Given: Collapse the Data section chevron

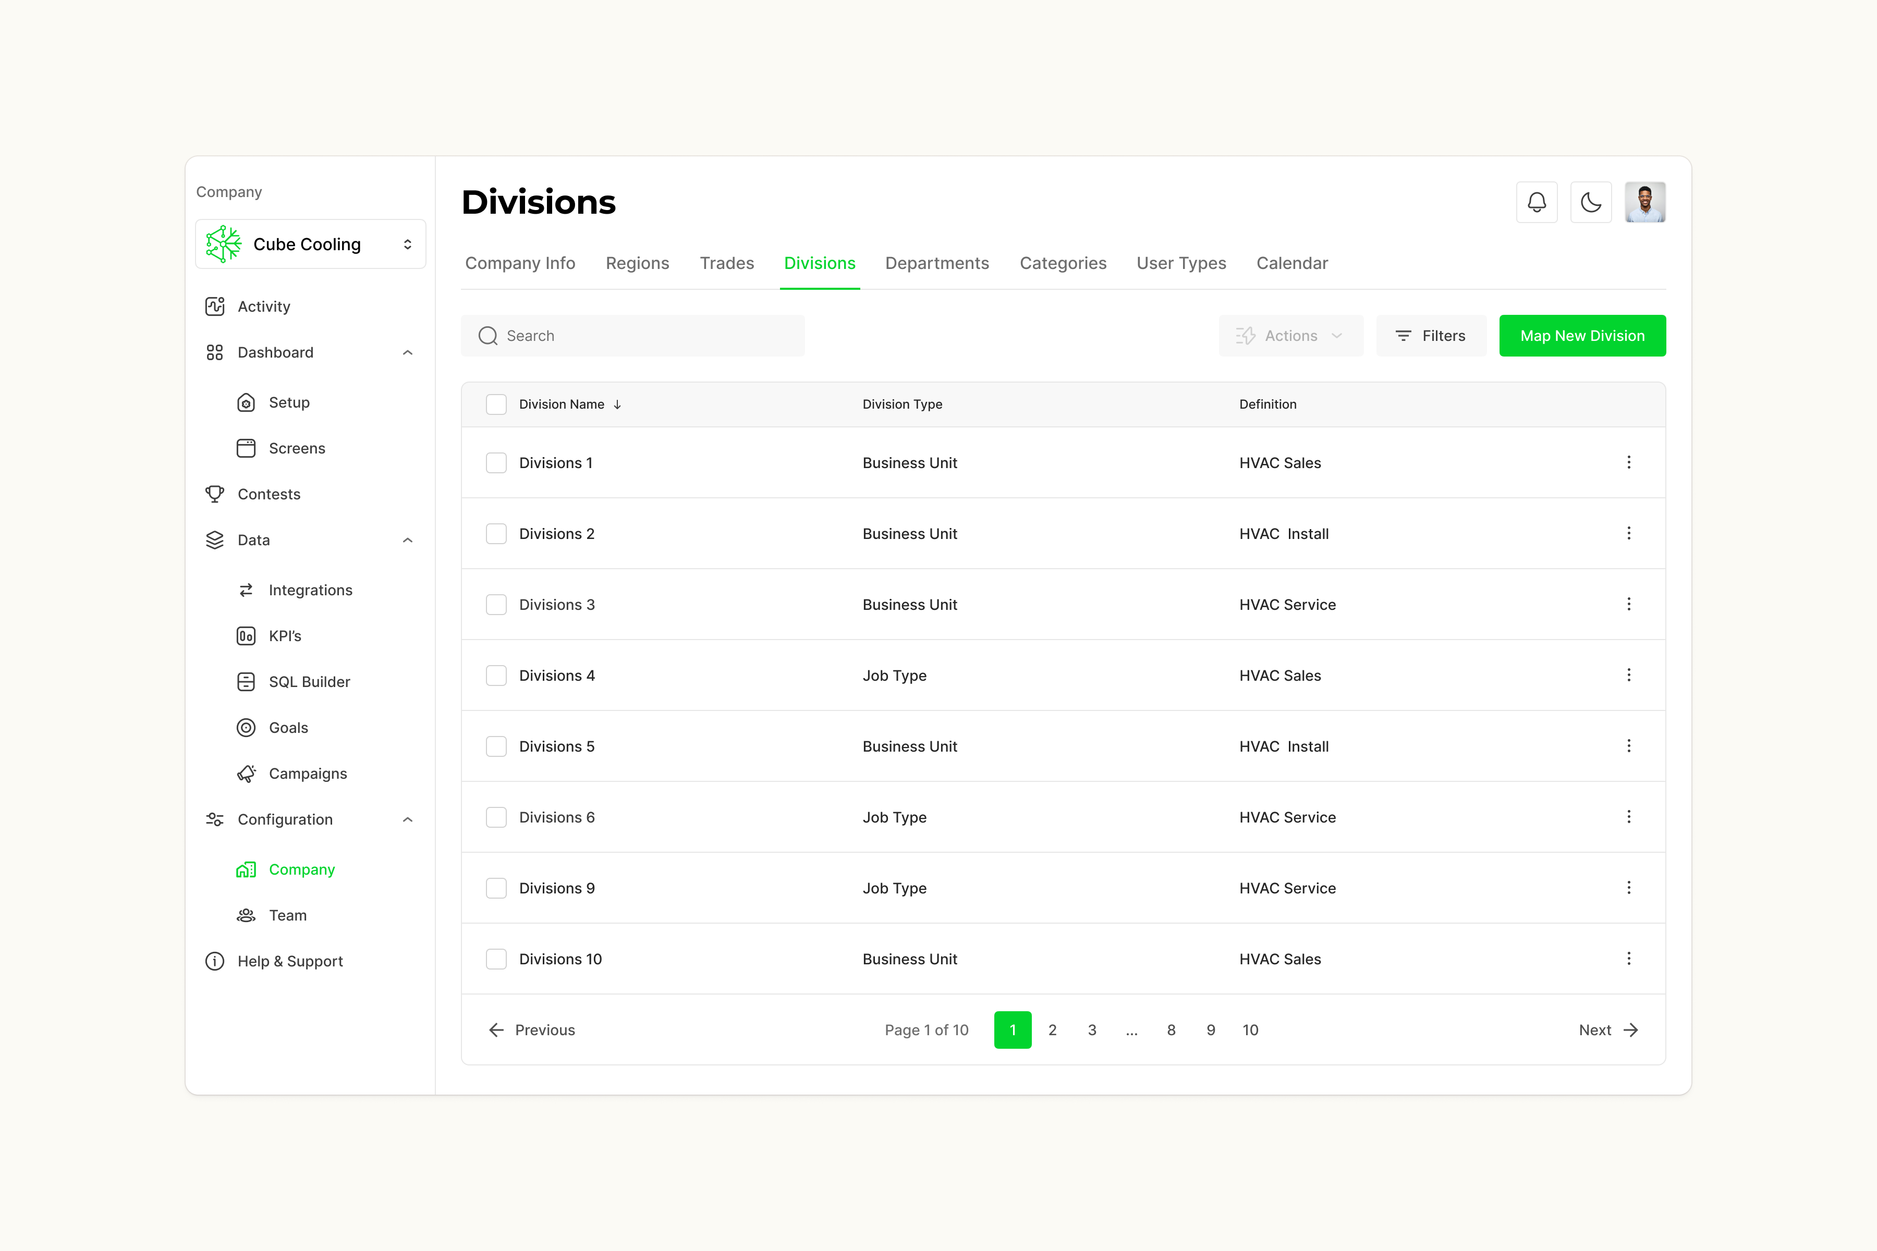Looking at the screenshot, I should tap(408, 540).
